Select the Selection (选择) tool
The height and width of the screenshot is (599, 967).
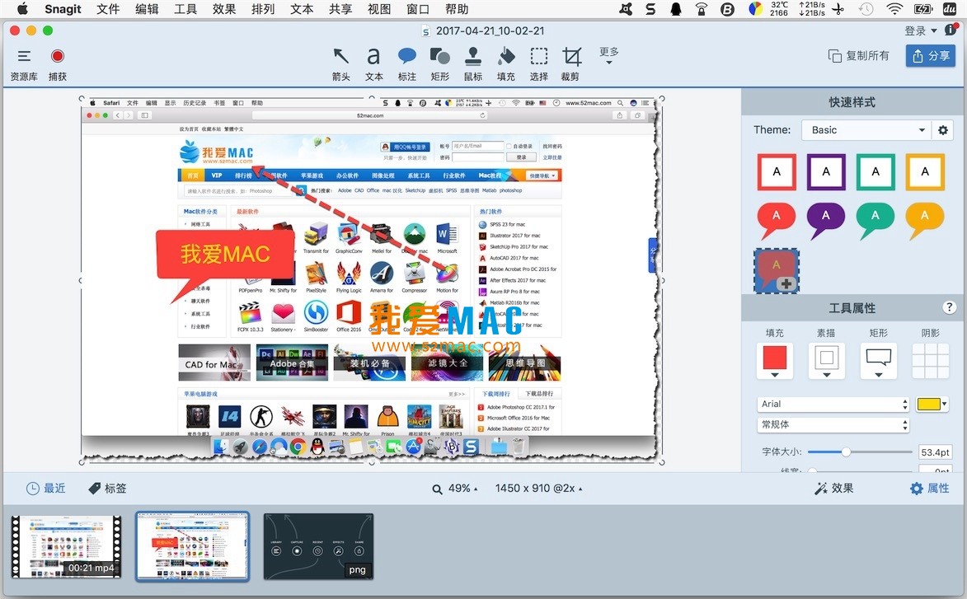click(x=539, y=65)
